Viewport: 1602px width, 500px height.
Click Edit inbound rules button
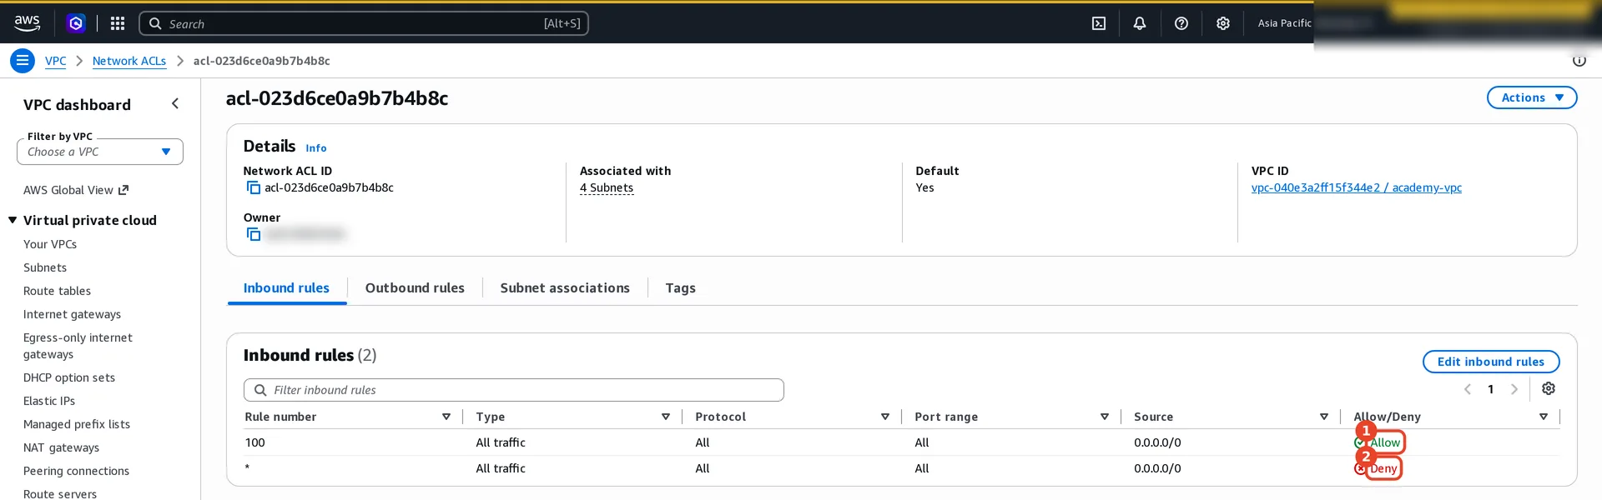1490,362
